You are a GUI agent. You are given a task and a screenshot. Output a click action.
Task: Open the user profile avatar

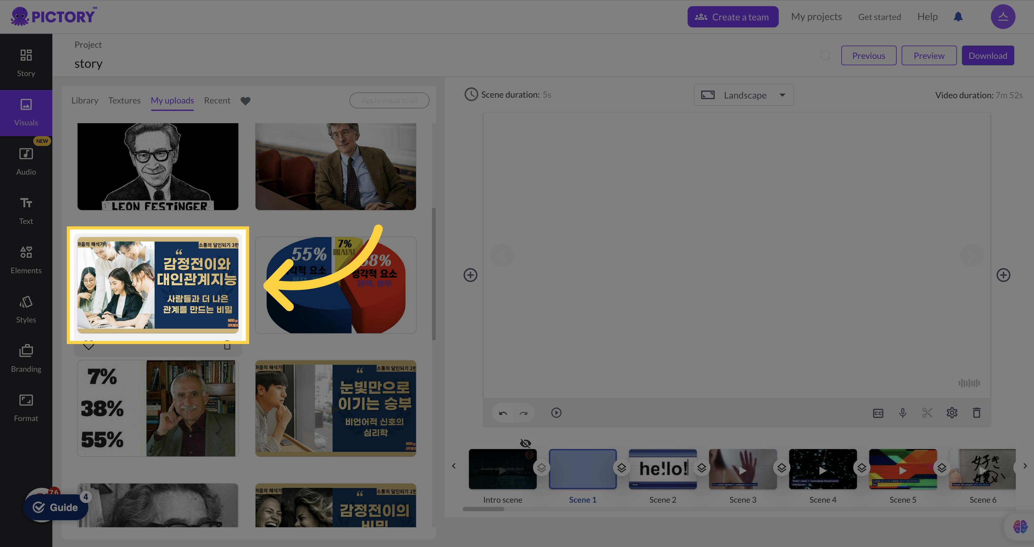click(1003, 17)
